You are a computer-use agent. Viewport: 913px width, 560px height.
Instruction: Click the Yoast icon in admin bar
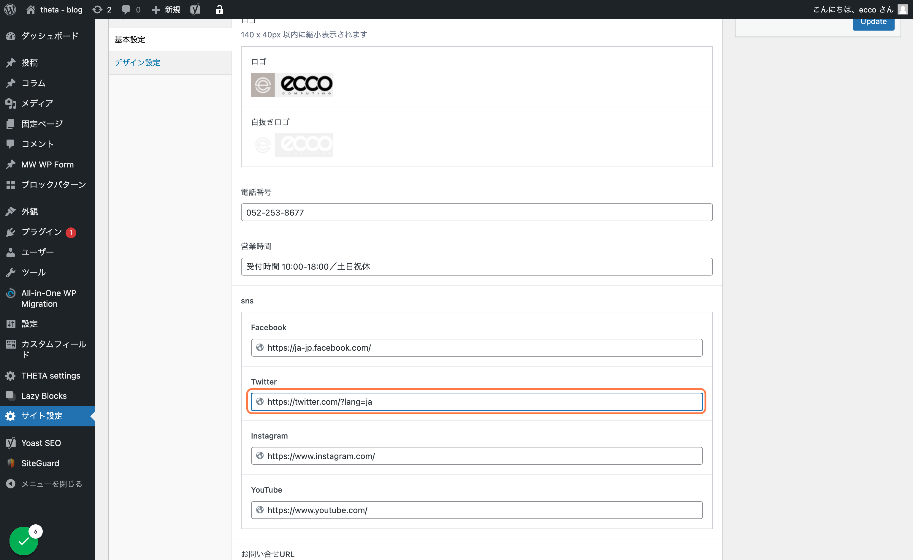click(195, 10)
